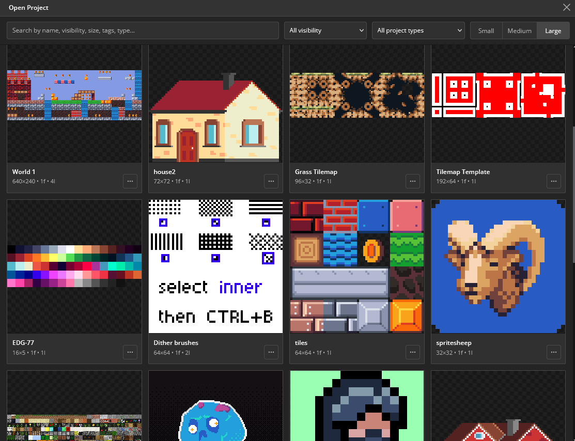
Task: Open more options for Dither brushes project
Action: click(x=271, y=352)
